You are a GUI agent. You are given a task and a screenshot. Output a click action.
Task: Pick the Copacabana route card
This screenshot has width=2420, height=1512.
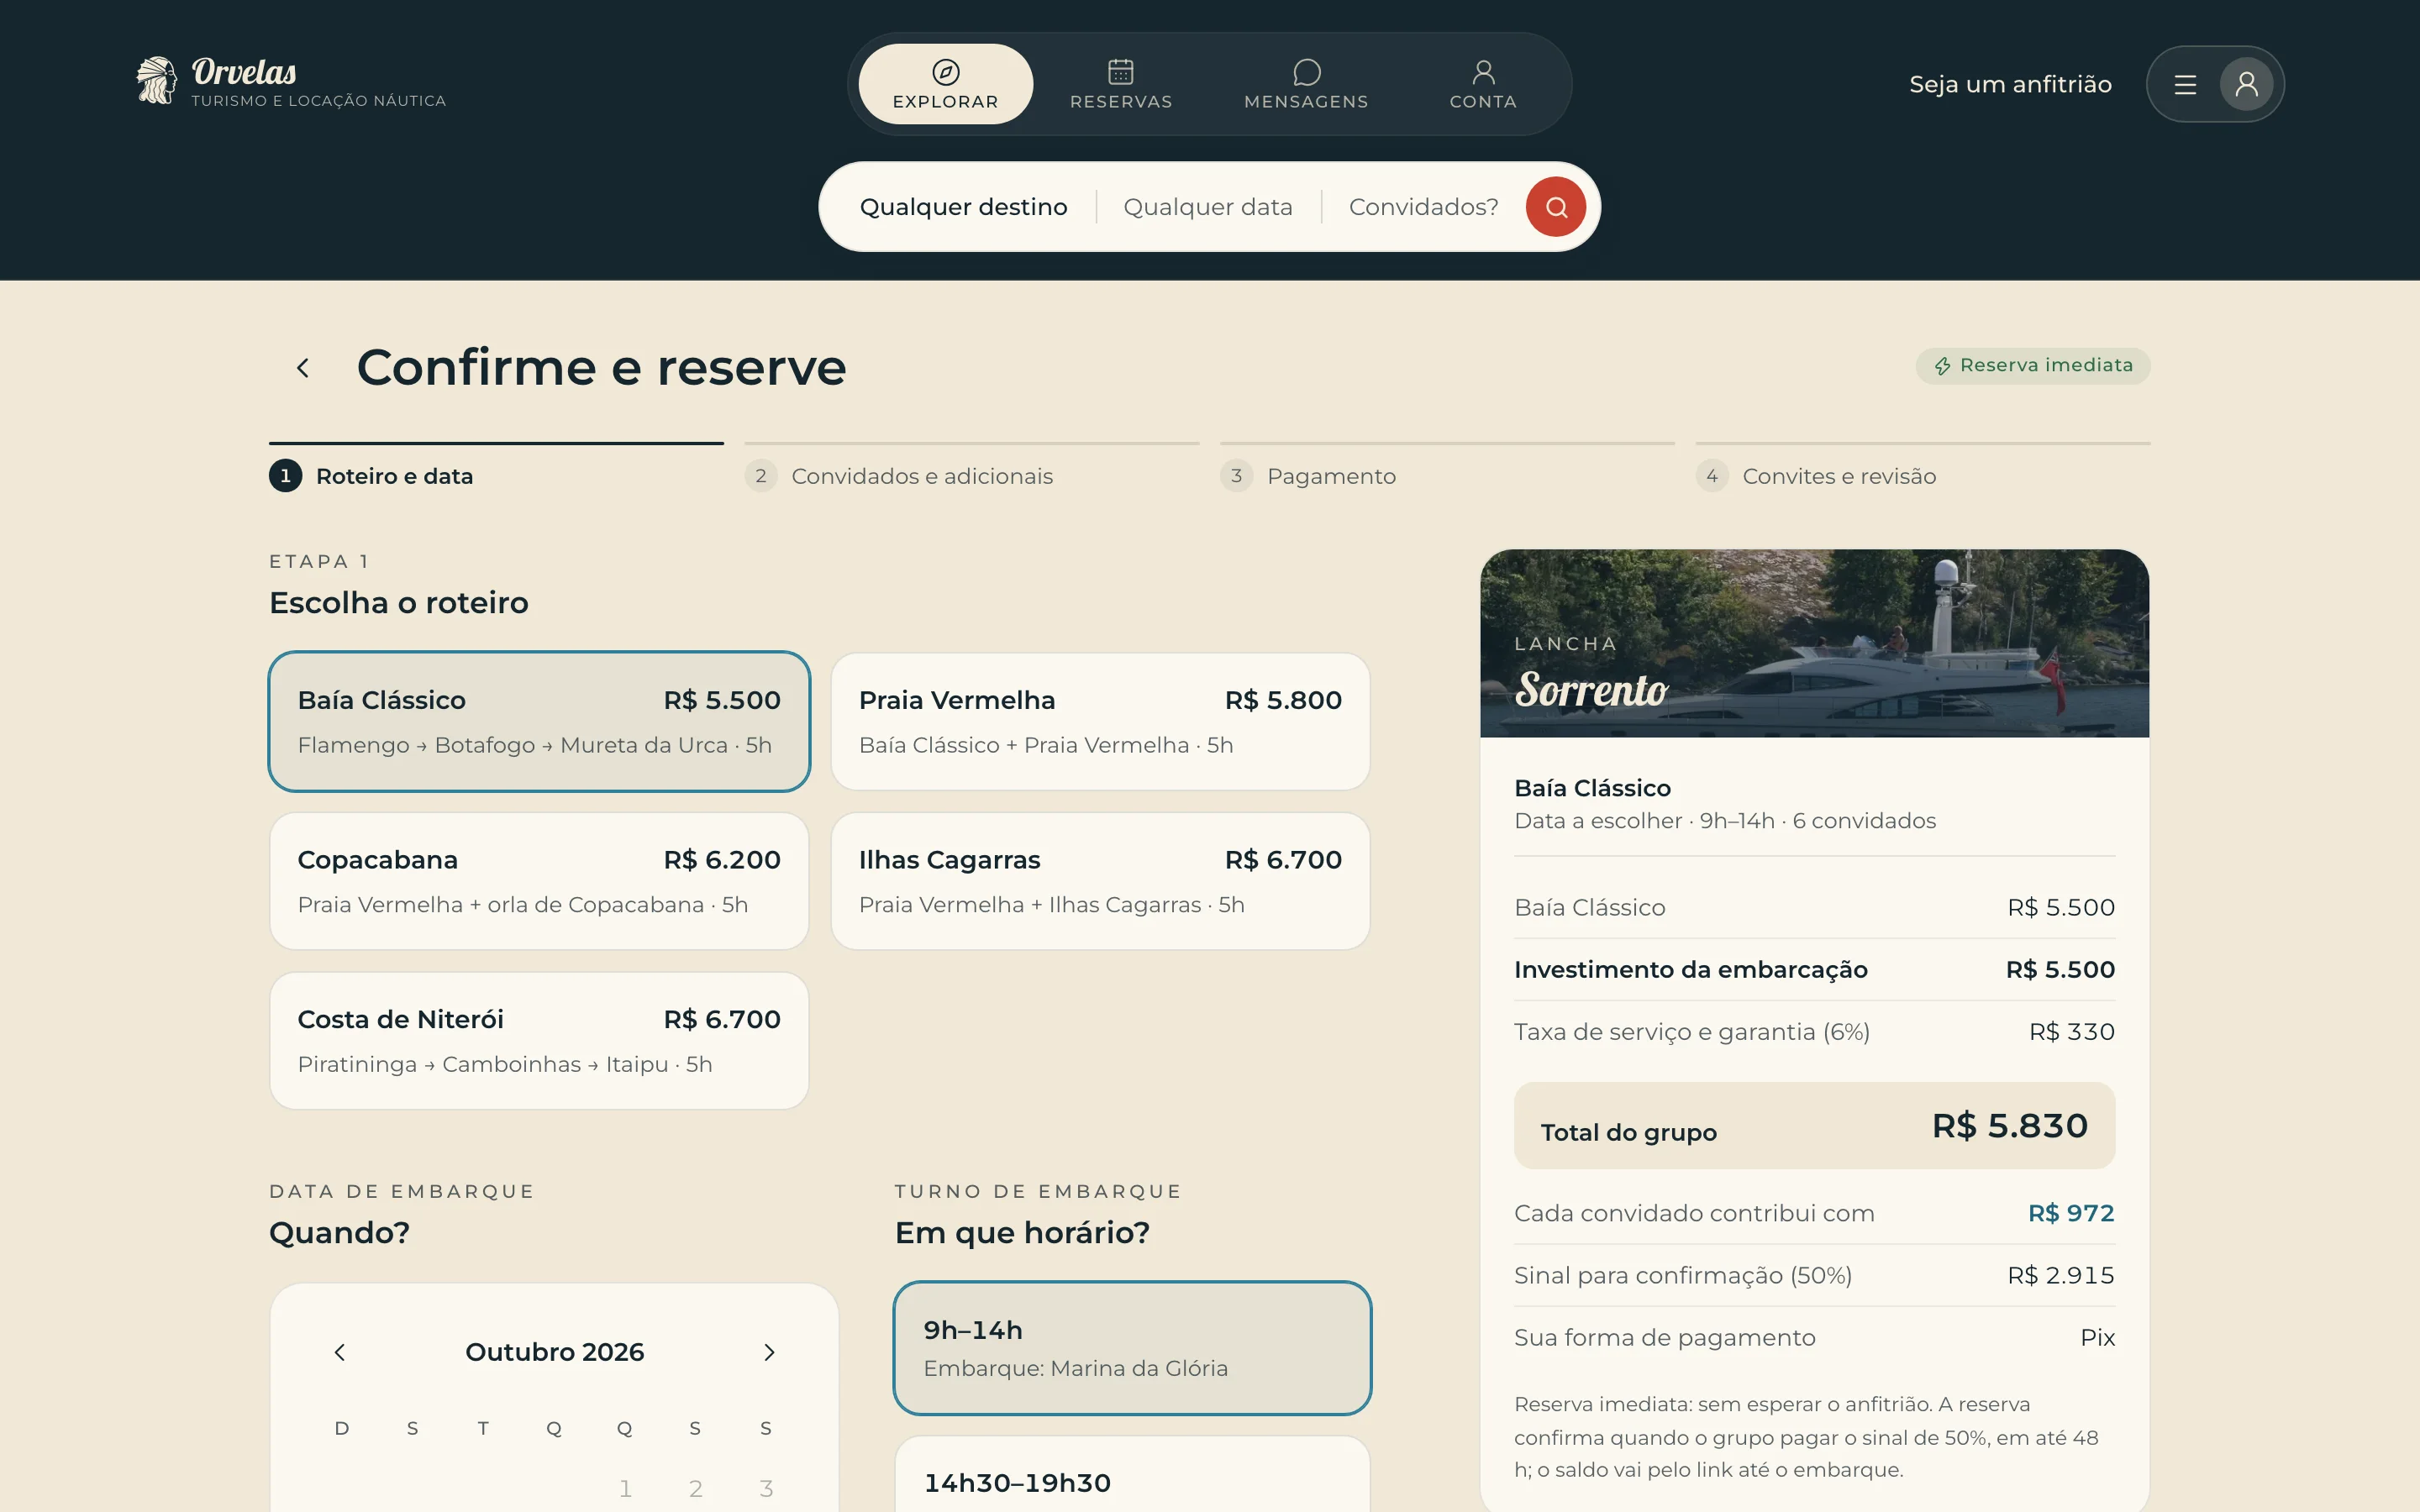click(x=539, y=881)
